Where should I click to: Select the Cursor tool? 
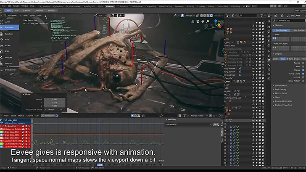(9, 22)
